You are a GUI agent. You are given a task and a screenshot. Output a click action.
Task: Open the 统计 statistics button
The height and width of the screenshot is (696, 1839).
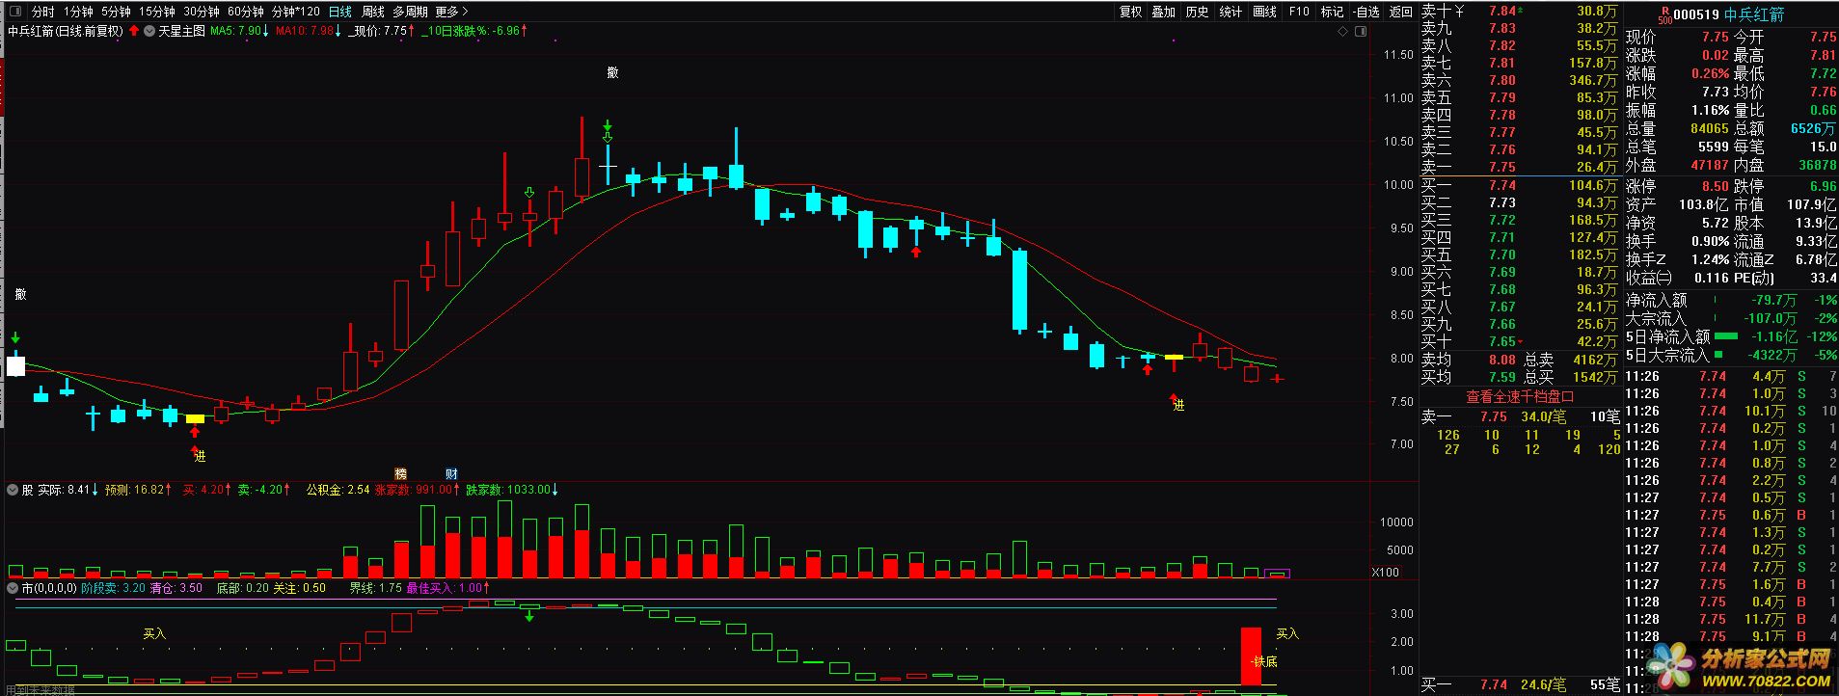(1231, 12)
